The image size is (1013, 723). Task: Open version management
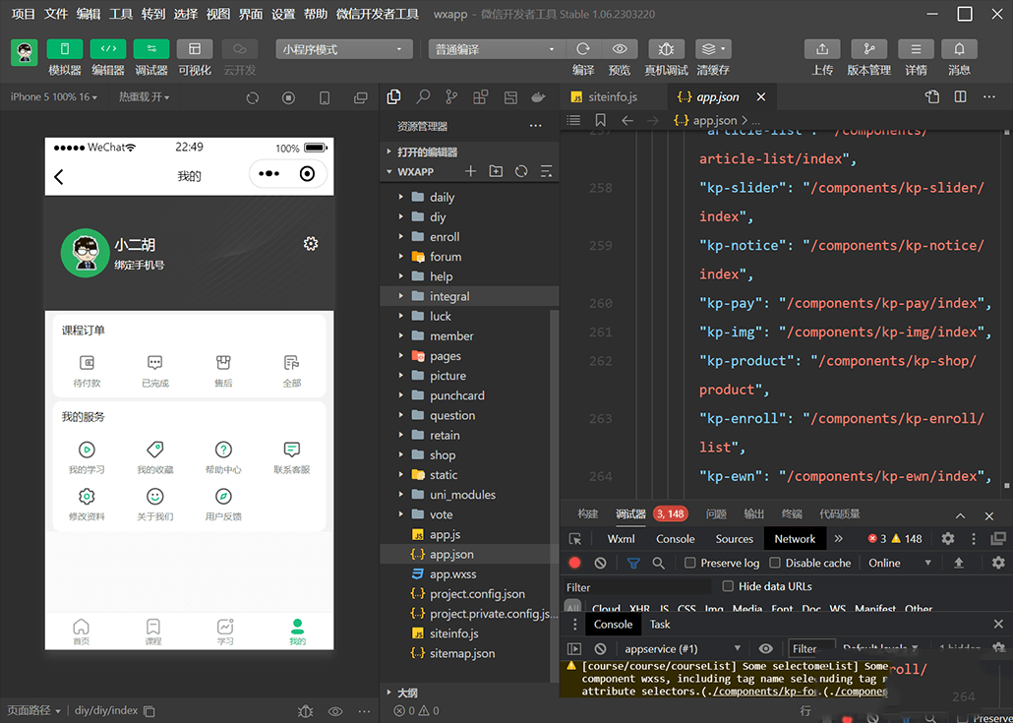869,49
